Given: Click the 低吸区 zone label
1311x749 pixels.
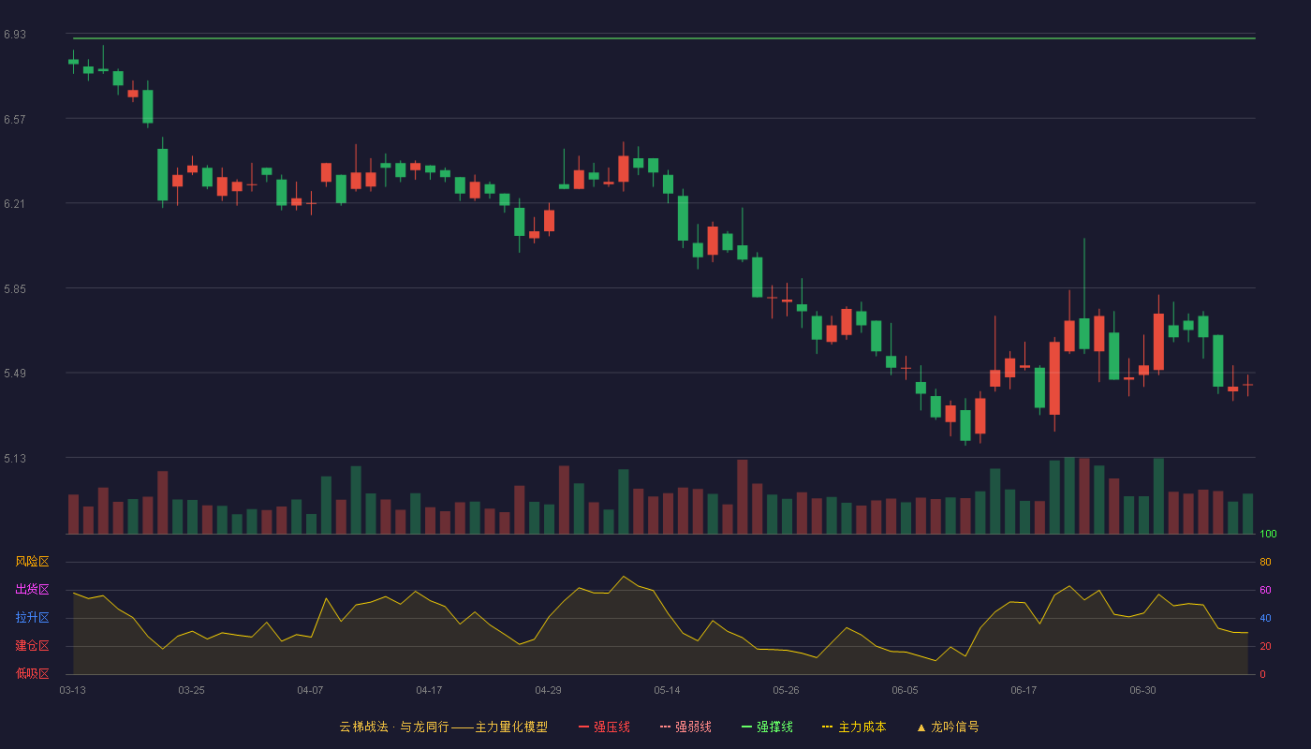Looking at the screenshot, I should click(32, 674).
